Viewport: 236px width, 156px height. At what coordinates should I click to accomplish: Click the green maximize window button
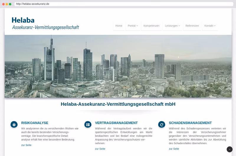click(10, 4)
